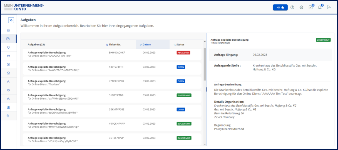Click the panel splitter handle beside the detail view

[207, 90]
